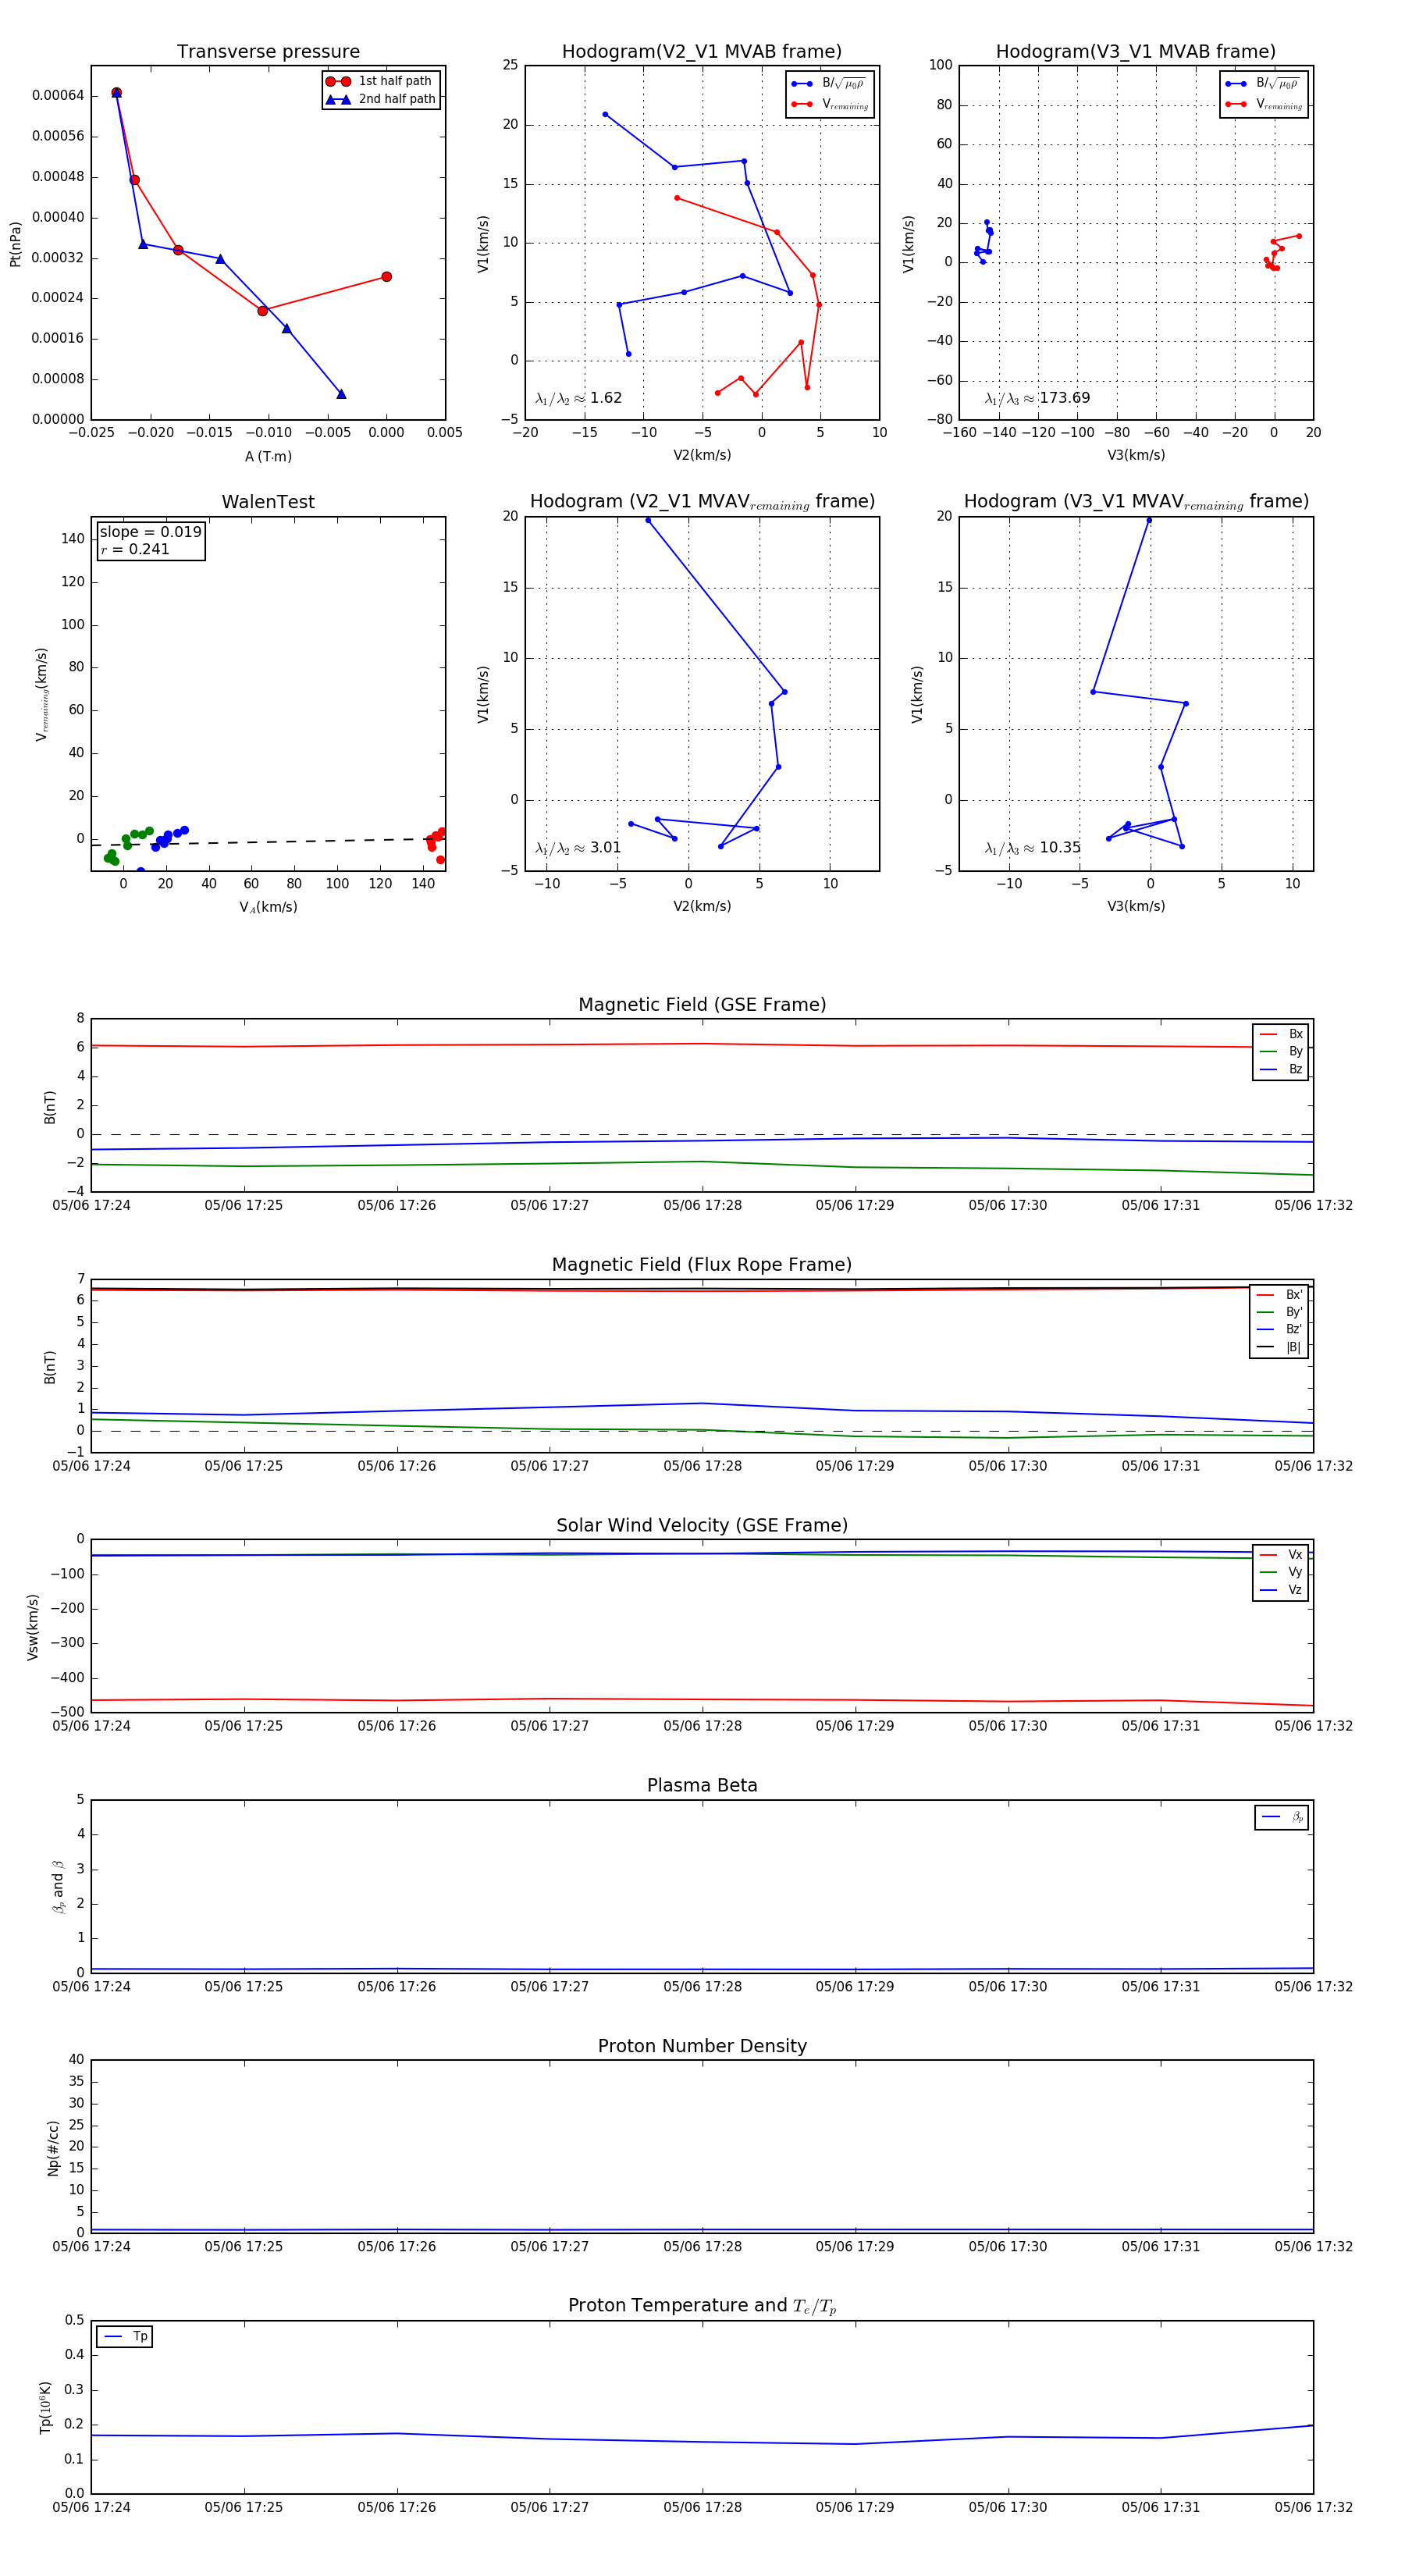Click the VA(km/s) axis label in WalenTest

pyautogui.click(x=268, y=907)
